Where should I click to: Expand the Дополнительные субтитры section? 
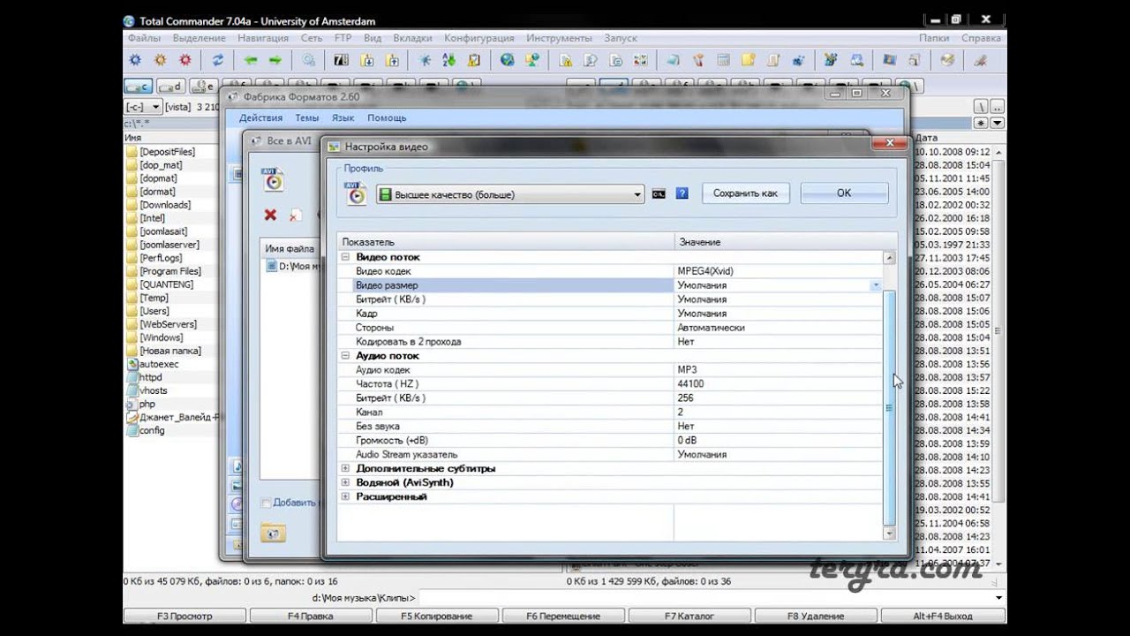[x=345, y=468]
